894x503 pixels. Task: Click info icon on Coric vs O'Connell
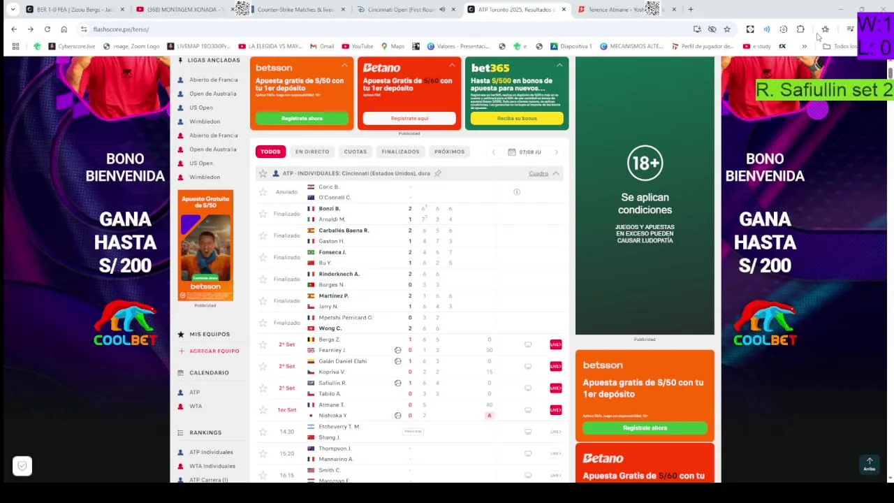point(517,191)
